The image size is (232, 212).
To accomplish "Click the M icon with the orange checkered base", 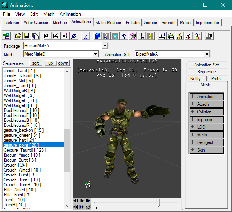I will [x=188, y=36].
